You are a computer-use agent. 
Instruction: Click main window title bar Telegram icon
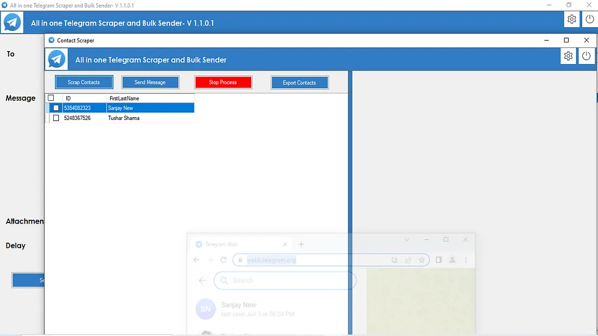[x=4, y=5]
